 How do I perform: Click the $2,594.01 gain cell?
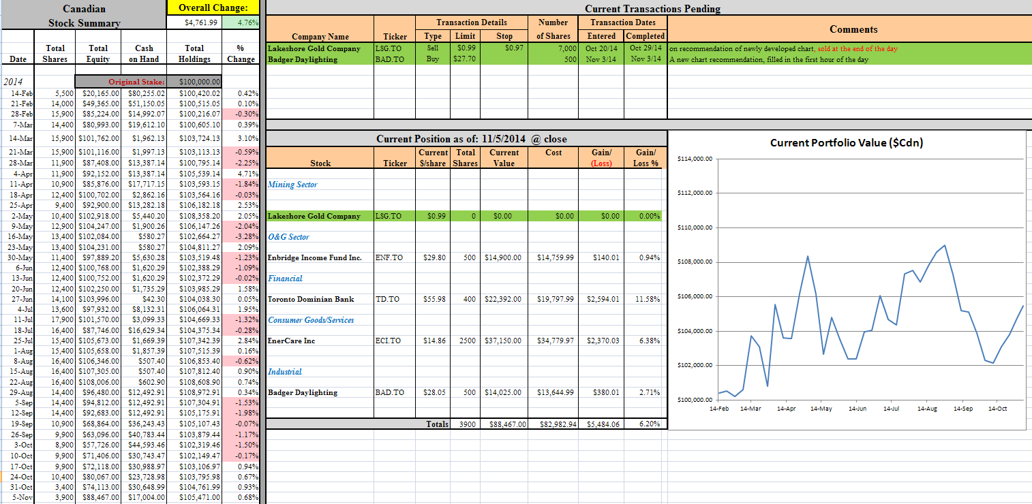(601, 299)
